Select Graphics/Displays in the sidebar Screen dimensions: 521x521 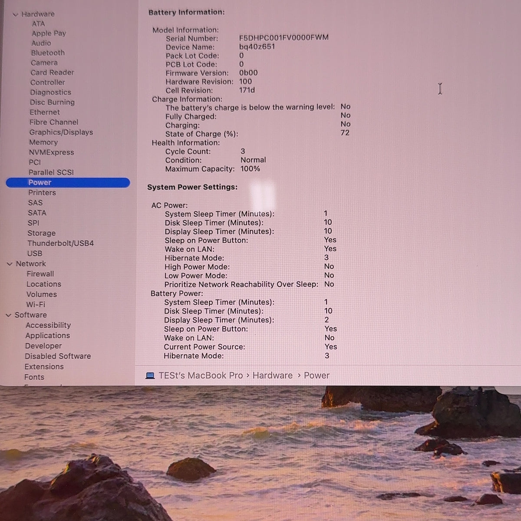pyautogui.click(x=61, y=132)
